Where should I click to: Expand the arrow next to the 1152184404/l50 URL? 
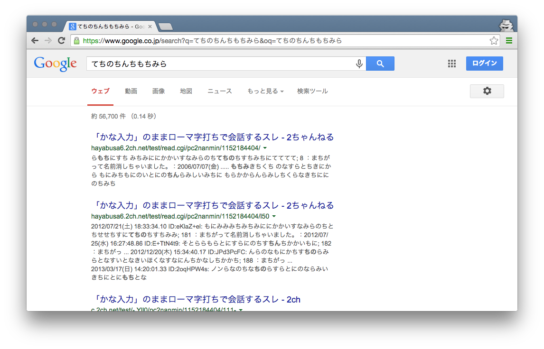[x=274, y=216]
